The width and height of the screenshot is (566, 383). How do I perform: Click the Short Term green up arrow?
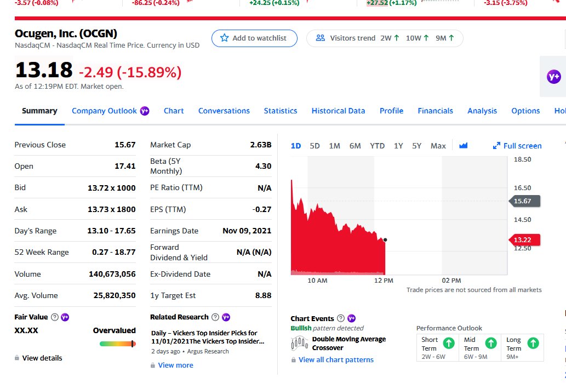click(449, 343)
